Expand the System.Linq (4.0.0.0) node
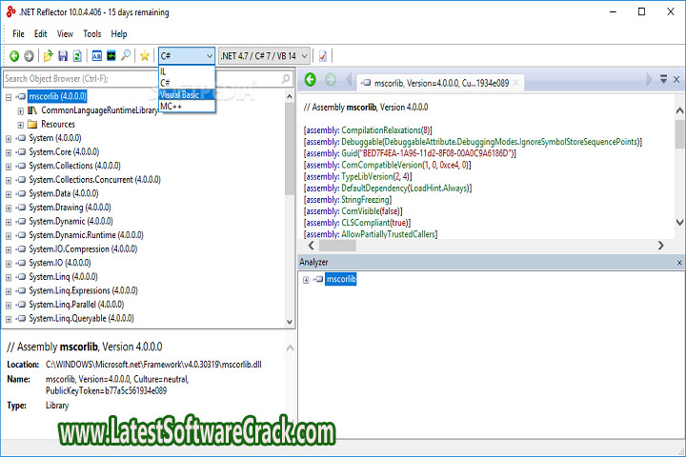The height and width of the screenshot is (457, 686). point(9,278)
